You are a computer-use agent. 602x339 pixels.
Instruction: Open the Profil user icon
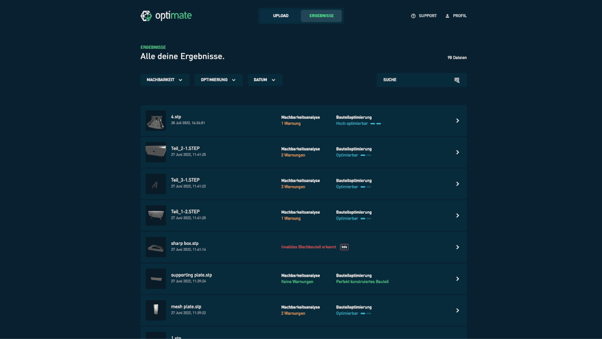pyautogui.click(x=447, y=16)
